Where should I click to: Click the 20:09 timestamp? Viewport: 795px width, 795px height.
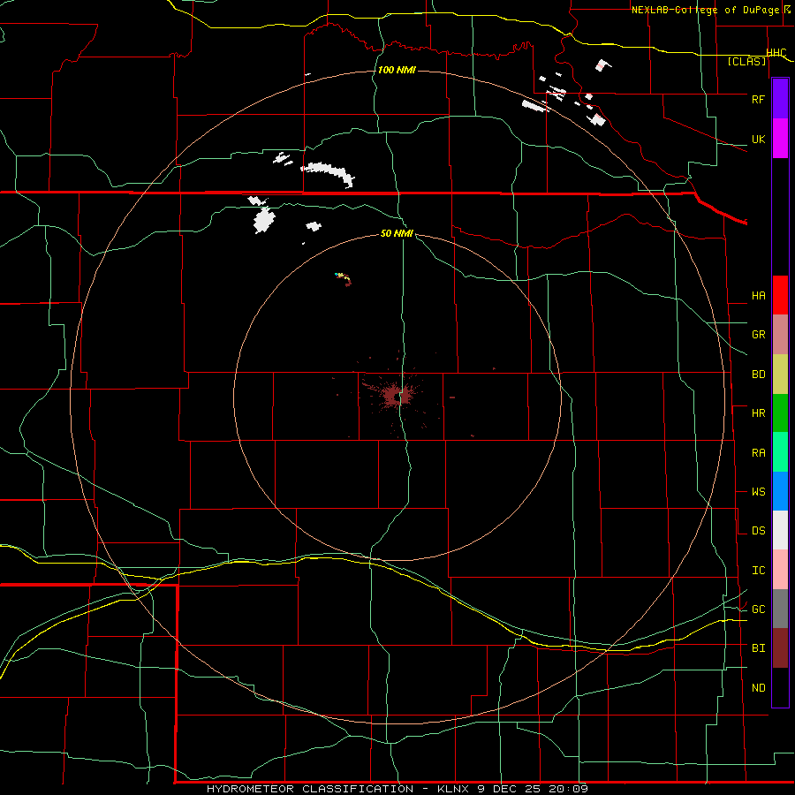point(567,789)
